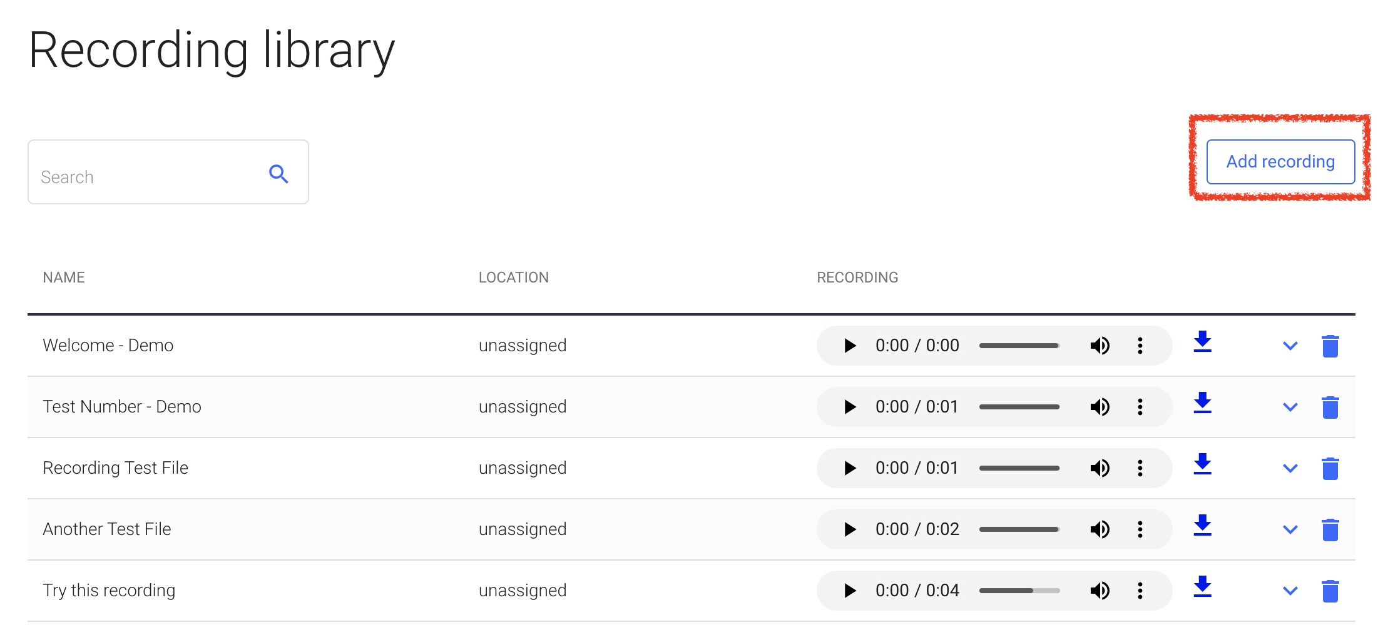Click the search magnifier icon
The width and height of the screenshot is (1378, 625).
[x=278, y=174]
